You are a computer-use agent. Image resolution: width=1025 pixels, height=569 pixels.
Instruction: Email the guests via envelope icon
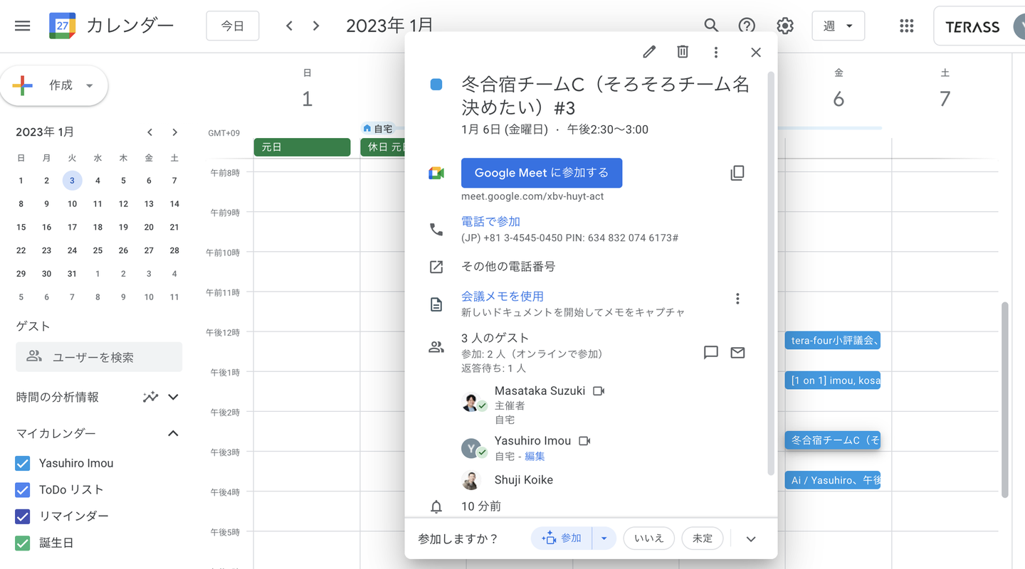pos(737,353)
